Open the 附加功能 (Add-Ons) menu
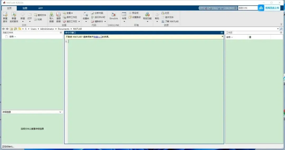This screenshot has height=150, width=285. click(x=147, y=17)
